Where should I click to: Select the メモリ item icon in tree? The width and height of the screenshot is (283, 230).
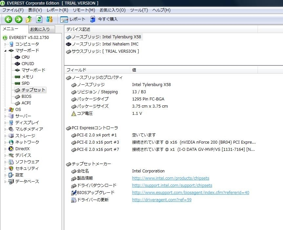17,77
